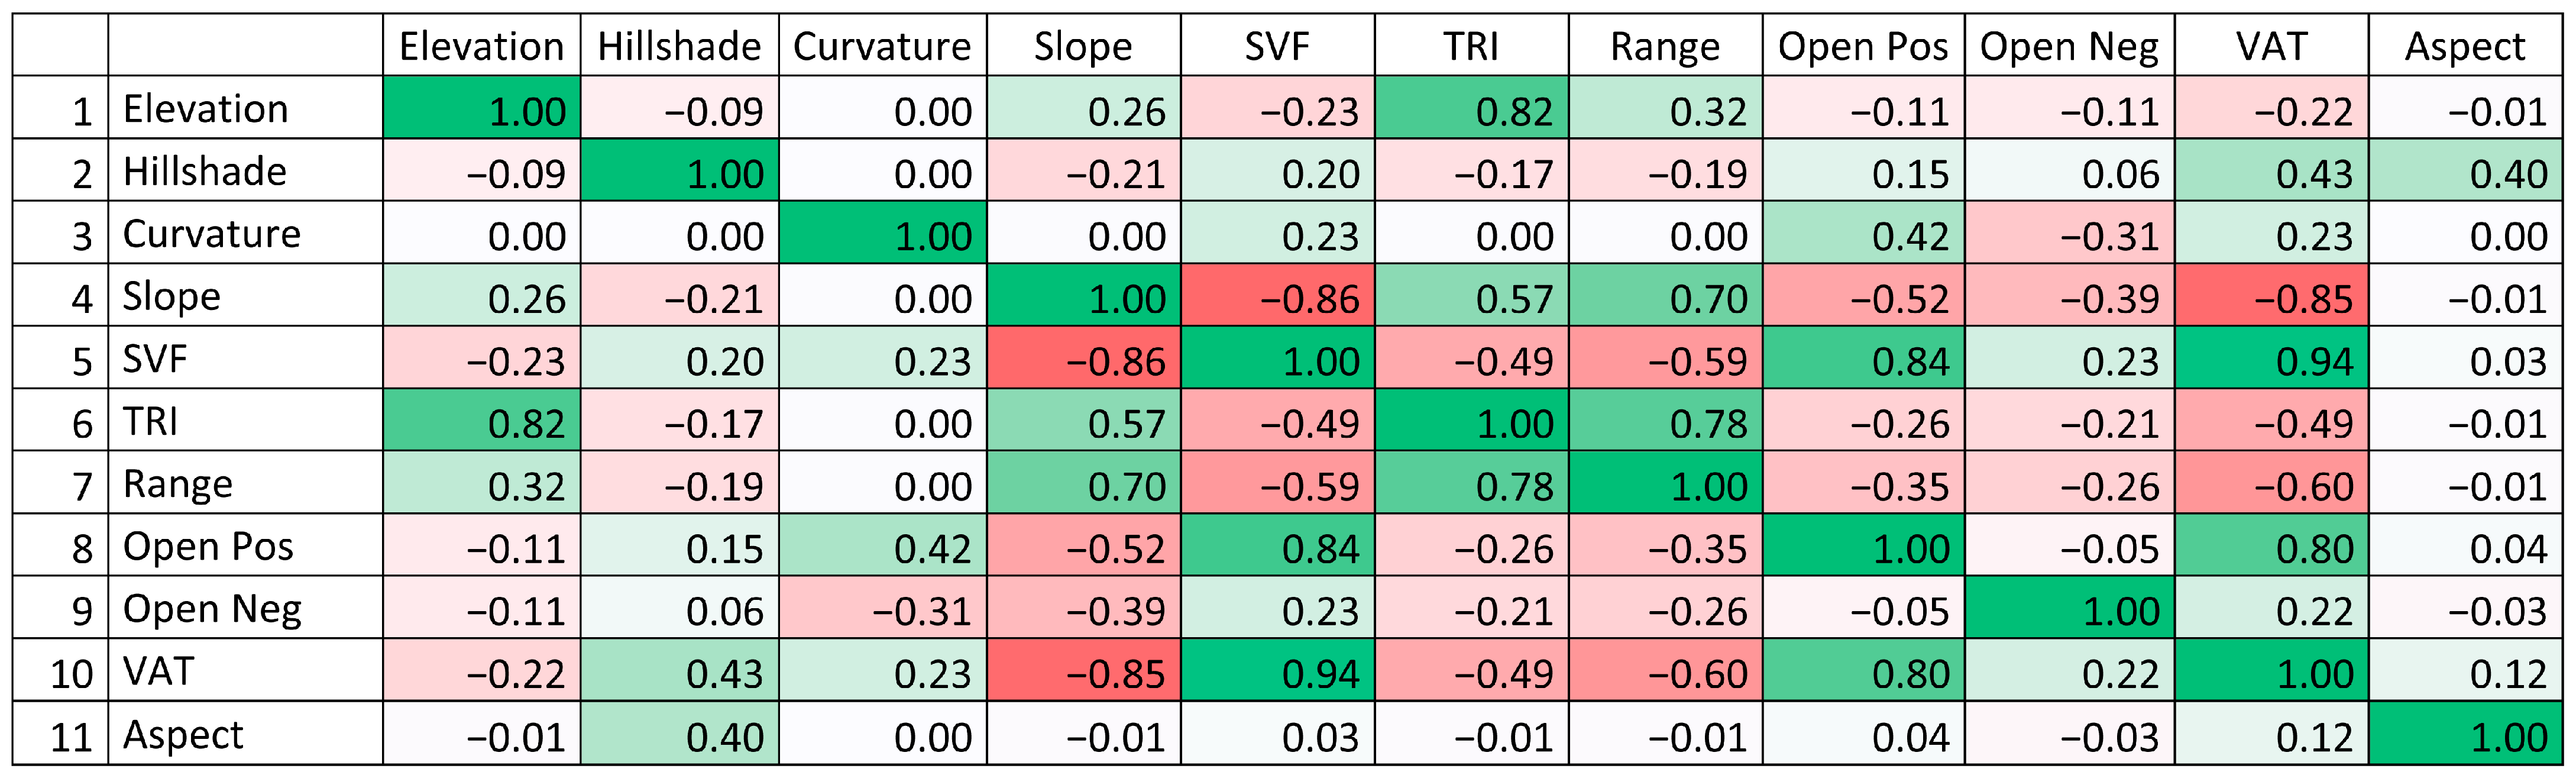Select the Aspect row's VAT value 0.12

point(2271,734)
